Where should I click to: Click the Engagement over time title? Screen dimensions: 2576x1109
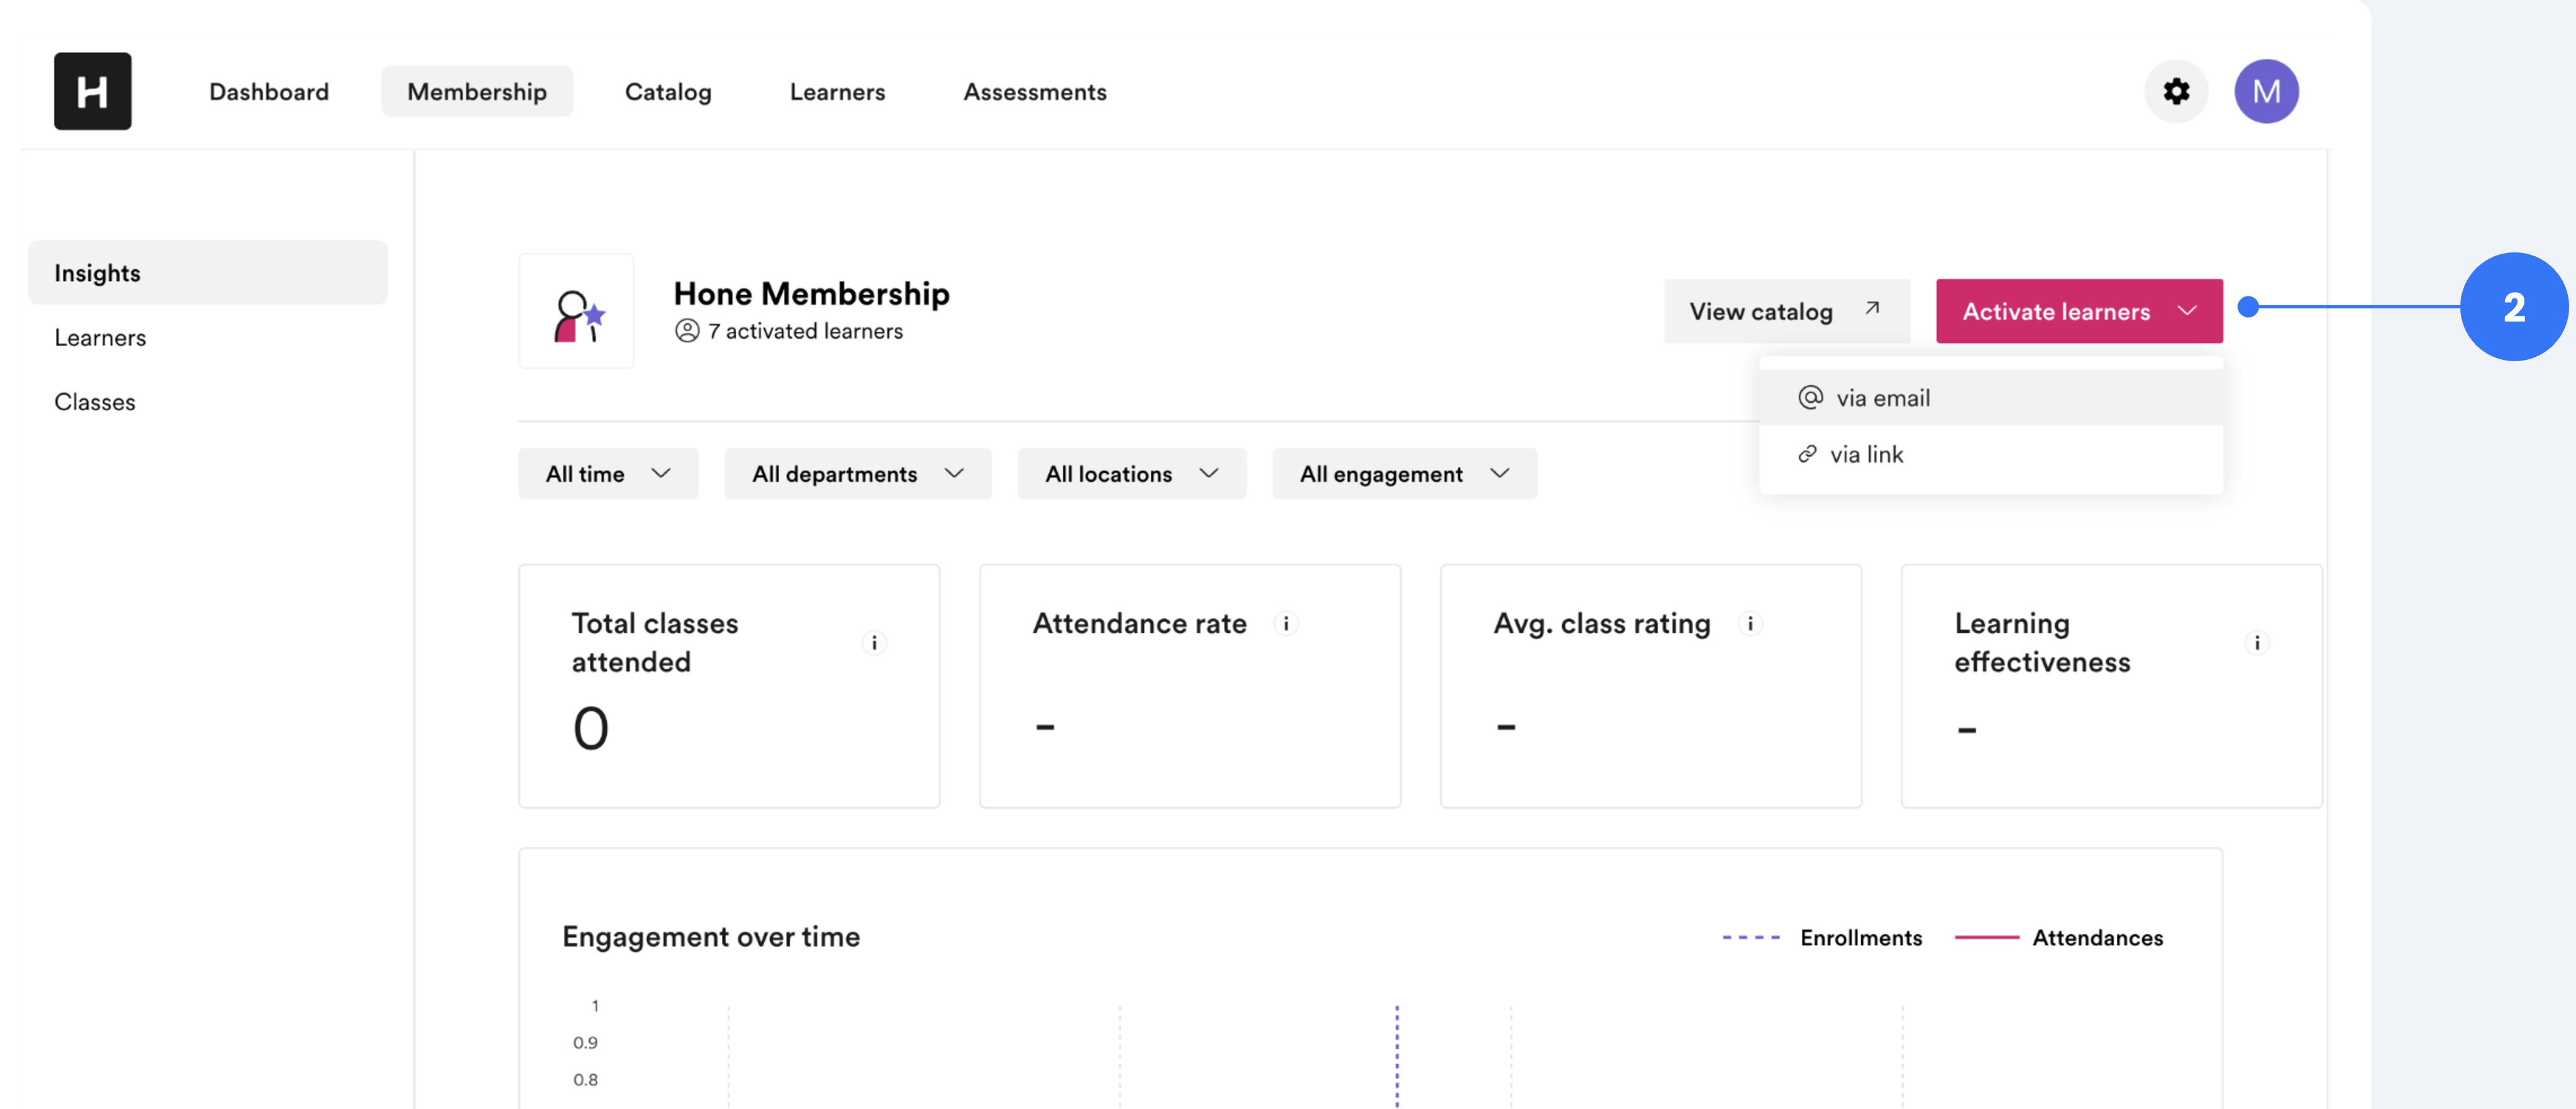click(711, 937)
